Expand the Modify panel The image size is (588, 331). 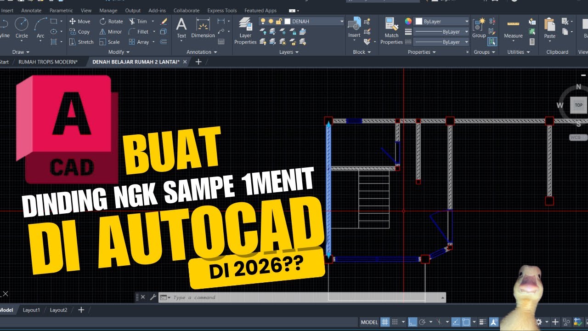[x=119, y=52]
